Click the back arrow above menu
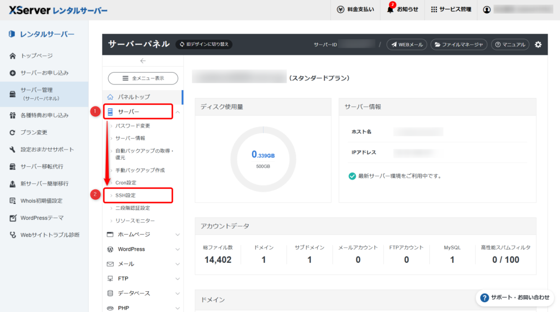The image size is (560, 312). 143,61
